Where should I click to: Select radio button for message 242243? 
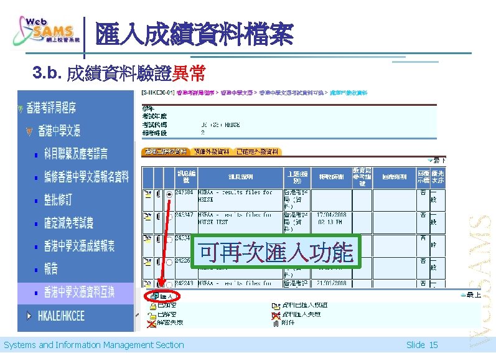coord(169,284)
